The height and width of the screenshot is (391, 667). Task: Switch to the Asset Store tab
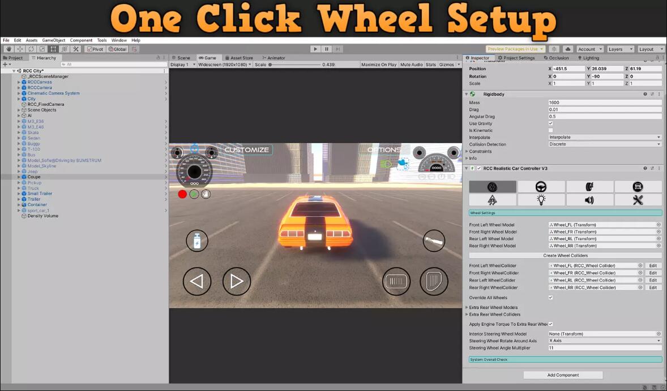pos(241,58)
